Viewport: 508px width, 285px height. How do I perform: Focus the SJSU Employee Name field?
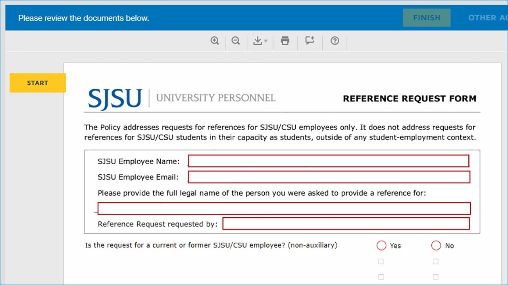click(328, 161)
